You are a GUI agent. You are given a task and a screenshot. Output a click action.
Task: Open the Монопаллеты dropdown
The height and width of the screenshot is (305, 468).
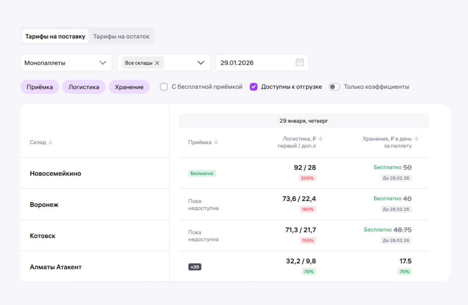point(66,63)
